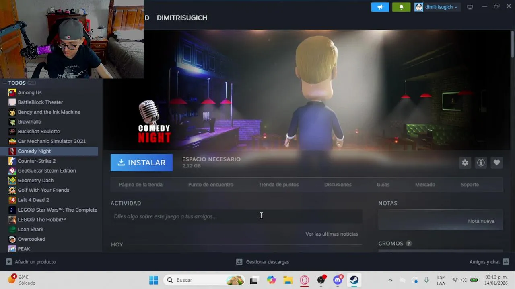This screenshot has width=515, height=289.
Task: Open Página de la tienda tab
Action: [x=141, y=185]
